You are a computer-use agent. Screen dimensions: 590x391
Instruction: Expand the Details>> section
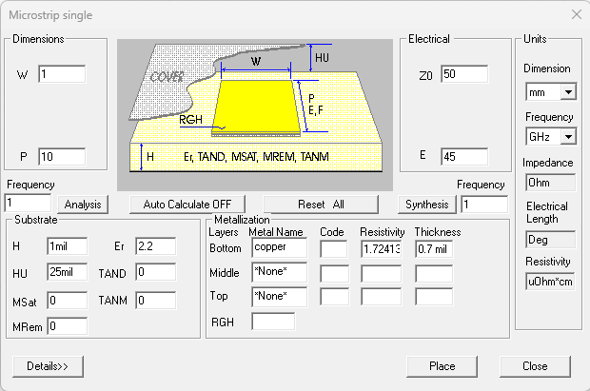48,366
